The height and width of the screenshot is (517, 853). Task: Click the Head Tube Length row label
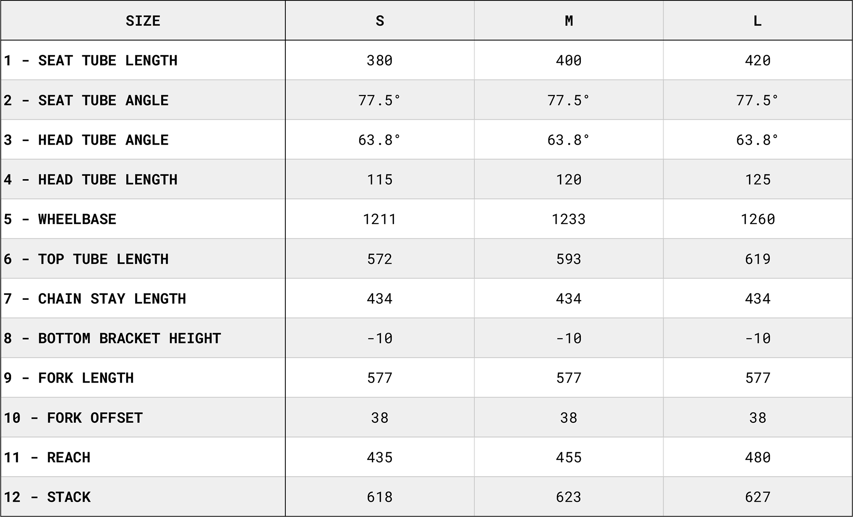tap(91, 180)
